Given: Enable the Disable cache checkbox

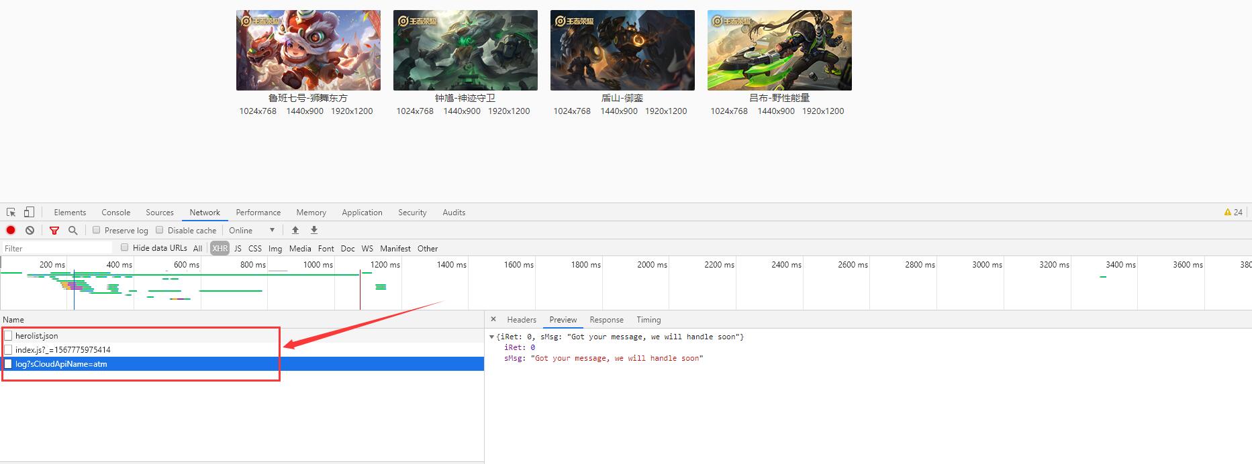Looking at the screenshot, I should [160, 230].
